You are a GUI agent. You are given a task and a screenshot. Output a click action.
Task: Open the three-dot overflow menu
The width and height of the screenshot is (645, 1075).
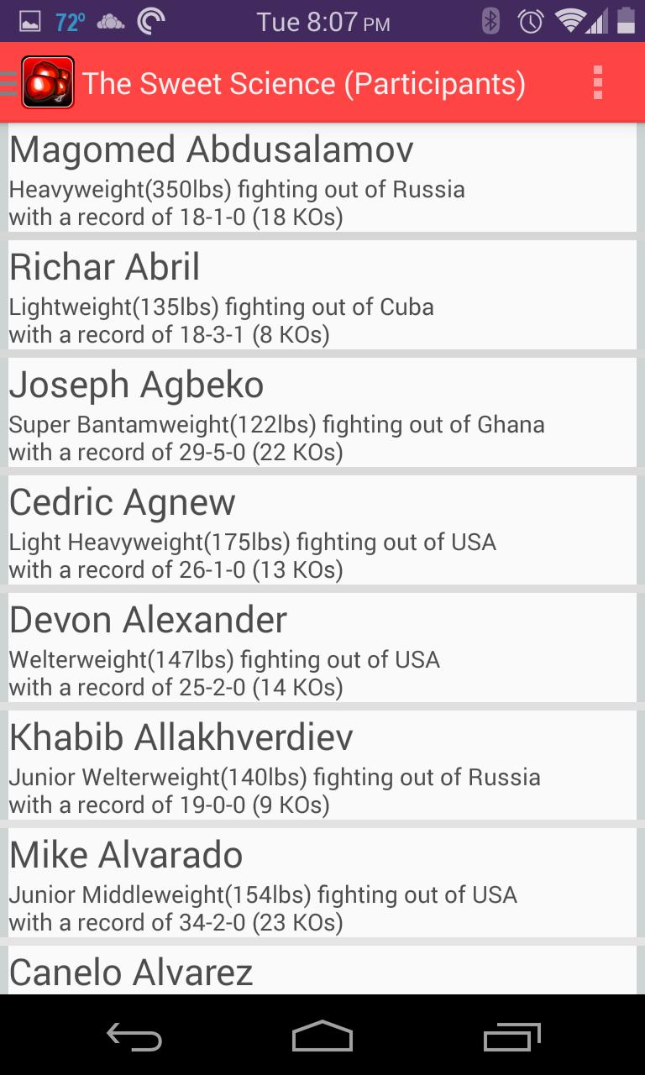pyautogui.click(x=597, y=83)
